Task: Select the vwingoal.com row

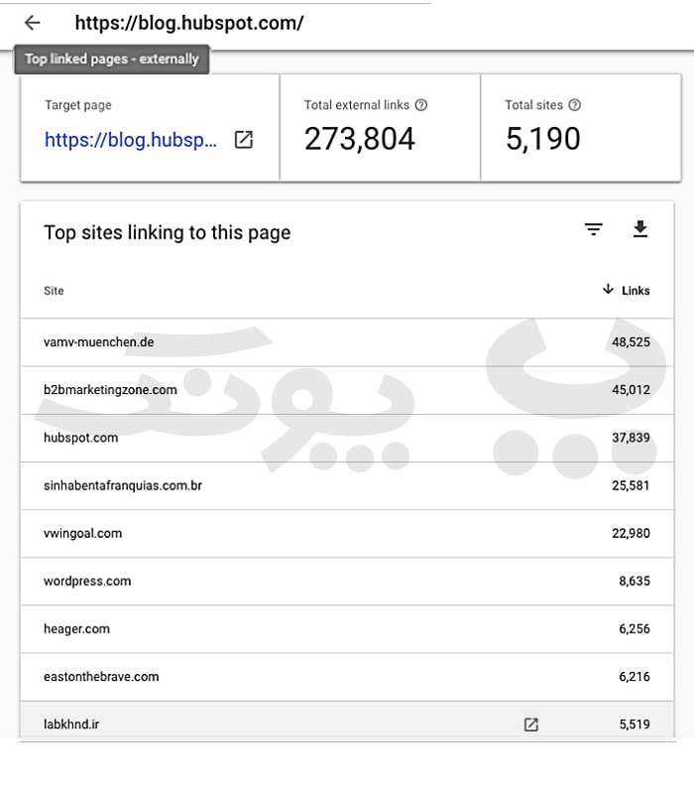Action: coord(346,534)
